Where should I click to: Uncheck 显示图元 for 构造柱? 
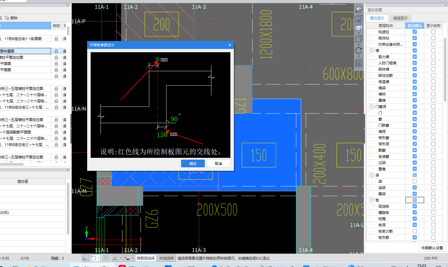(415, 32)
